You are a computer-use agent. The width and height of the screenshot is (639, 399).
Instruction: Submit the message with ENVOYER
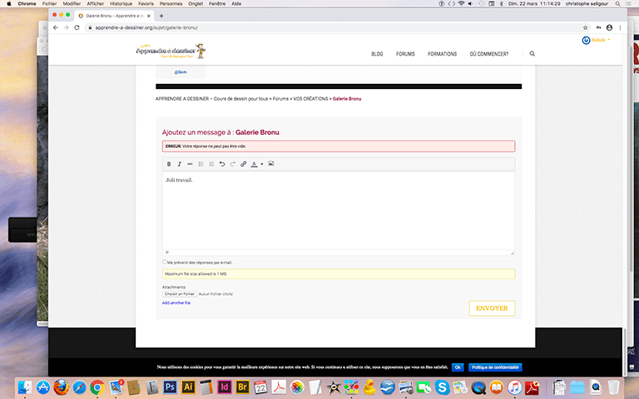pos(492,308)
